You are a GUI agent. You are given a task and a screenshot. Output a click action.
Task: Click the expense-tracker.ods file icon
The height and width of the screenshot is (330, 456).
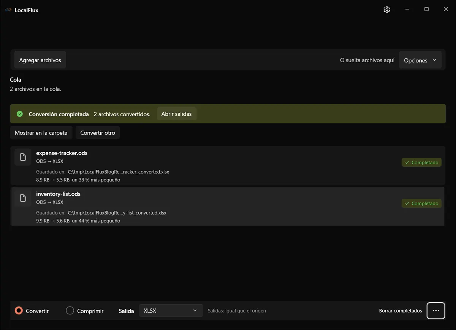coord(23,157)
